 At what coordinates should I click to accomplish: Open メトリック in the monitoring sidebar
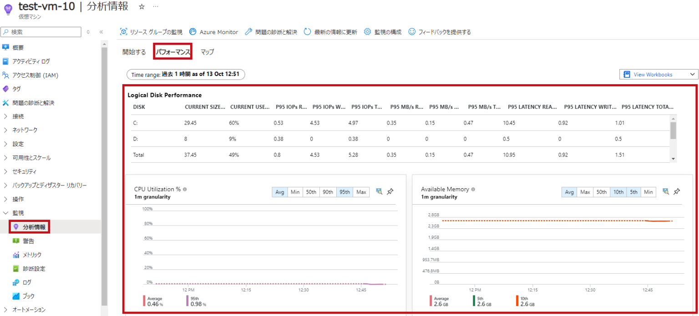click(27, 255)
